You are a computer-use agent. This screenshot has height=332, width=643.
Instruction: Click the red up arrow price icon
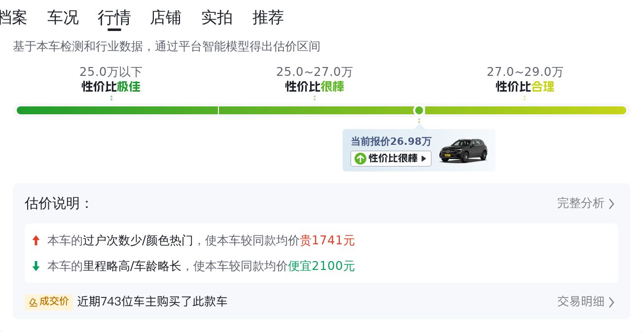[36, 240]
